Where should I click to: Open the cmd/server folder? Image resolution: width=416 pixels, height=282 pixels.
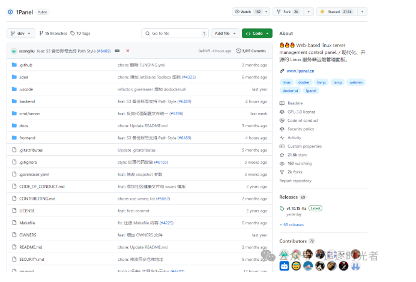[x=30, y=114]
